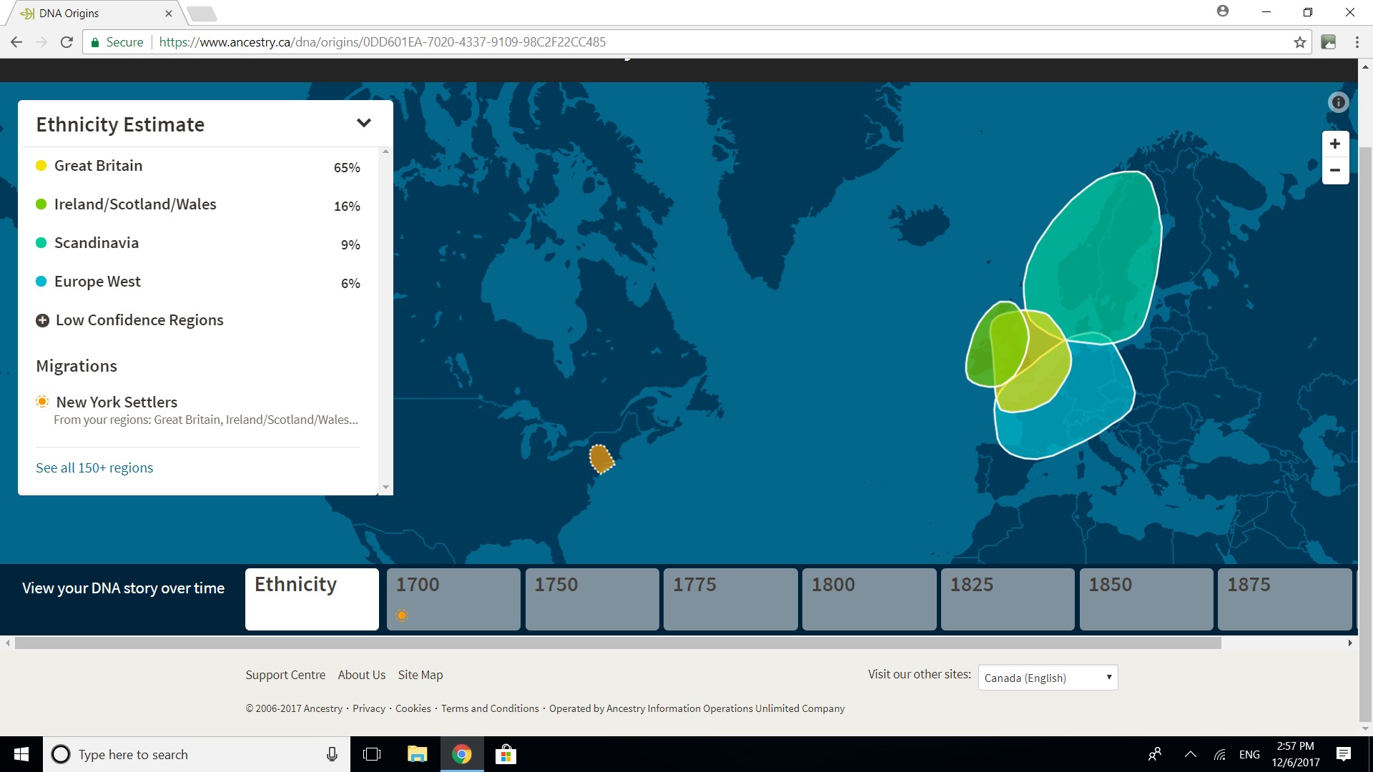Image resolution: width=1373 pixels, height=772 pixels.
Task: Open the Canada (English) sites dropdown
Action: click(x=1047, y=677)
